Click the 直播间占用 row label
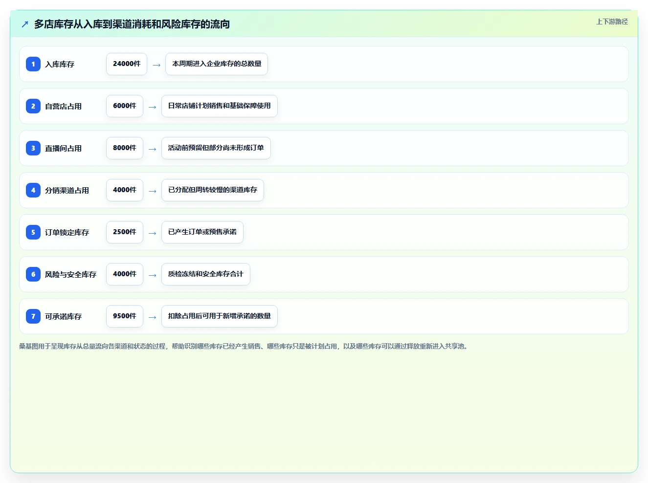Screen dimensions: 648x483 63,148
